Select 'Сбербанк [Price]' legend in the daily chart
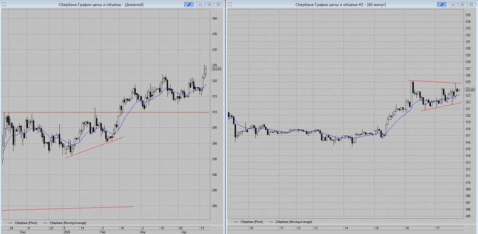The image size is (478, 234). (x=22, y=223)
